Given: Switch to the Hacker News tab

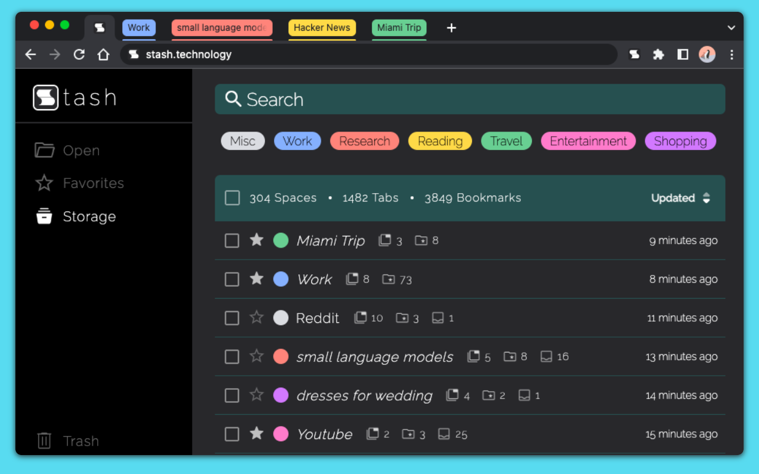Looking at the screenshot, I should tap(322, 28).
